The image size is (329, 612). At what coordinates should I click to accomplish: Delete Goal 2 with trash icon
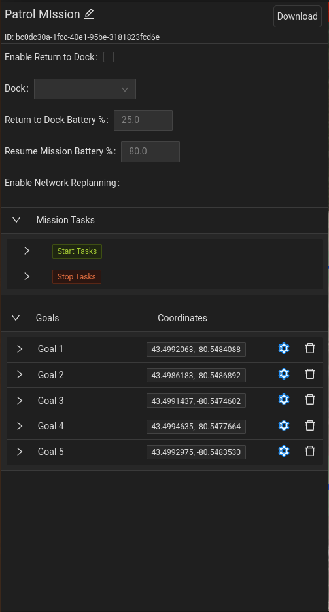point(310,374)
